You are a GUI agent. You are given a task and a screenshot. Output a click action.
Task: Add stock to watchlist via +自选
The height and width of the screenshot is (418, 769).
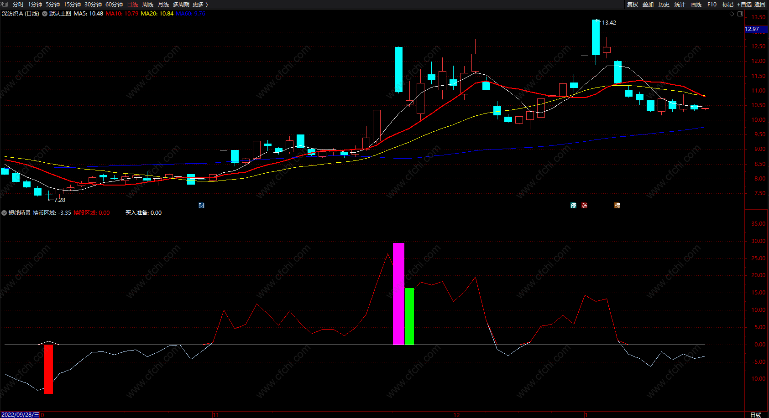(744, 4)
